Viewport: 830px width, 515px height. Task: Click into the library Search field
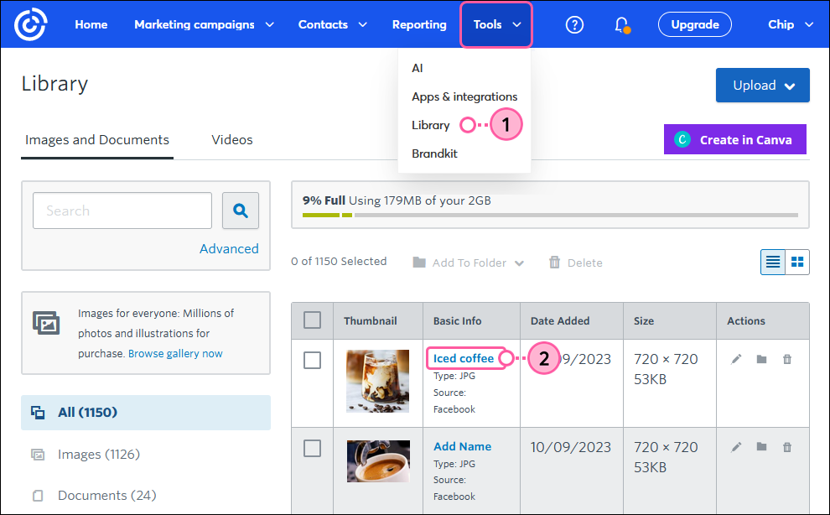[x=122, y=211]
